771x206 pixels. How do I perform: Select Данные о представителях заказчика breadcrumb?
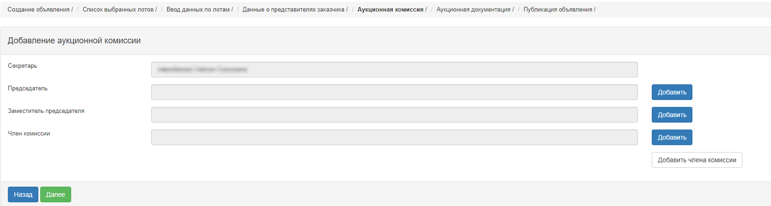pyautogui.click(x=294, y=9)
